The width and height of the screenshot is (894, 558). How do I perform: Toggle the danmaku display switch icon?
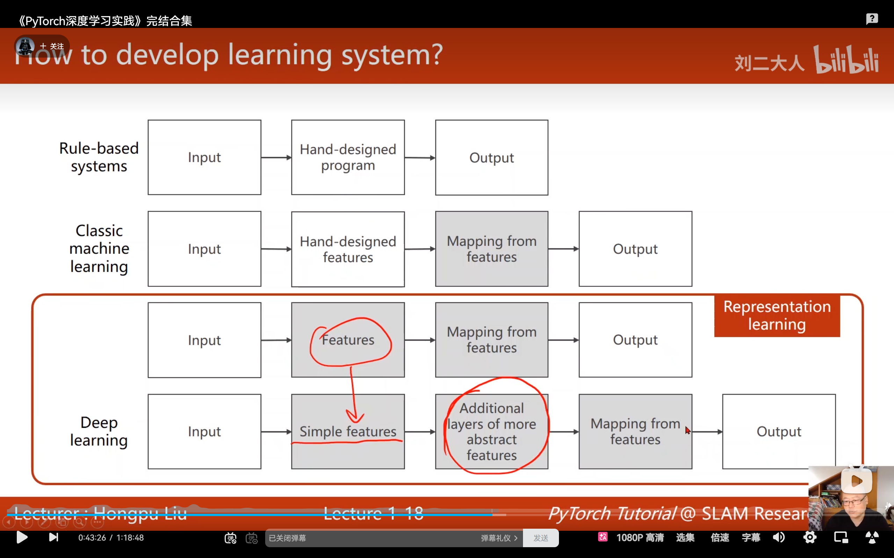(231, 538)
